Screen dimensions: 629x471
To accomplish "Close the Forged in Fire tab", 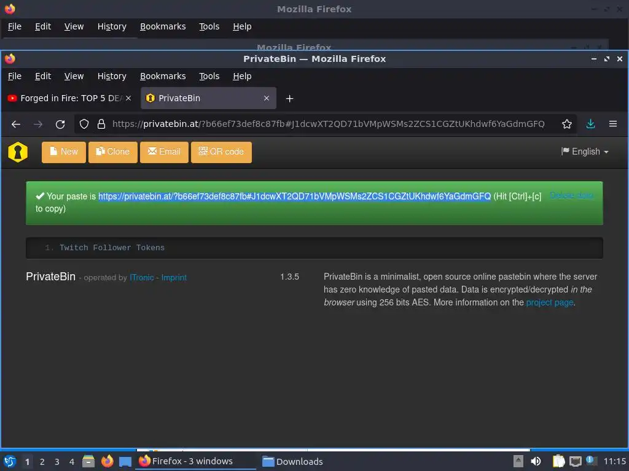I will (128, 98).
